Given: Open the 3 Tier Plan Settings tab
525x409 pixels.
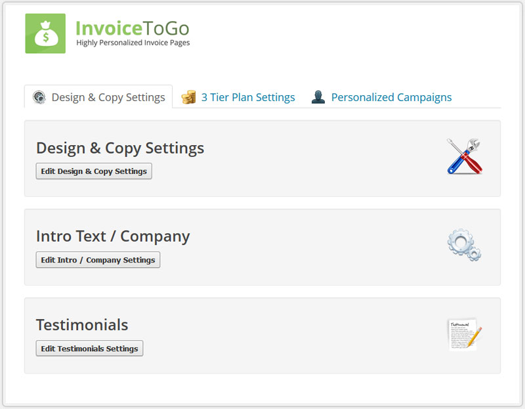Looking at the screenshot, I should tap(248, 97).
